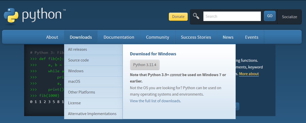Open the Events menu
Image resolution: width=306 pixels, height=123 pixels.
(x=252, y=37)
